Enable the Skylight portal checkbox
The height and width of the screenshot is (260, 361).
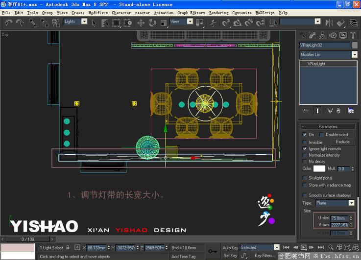[305, 178]
